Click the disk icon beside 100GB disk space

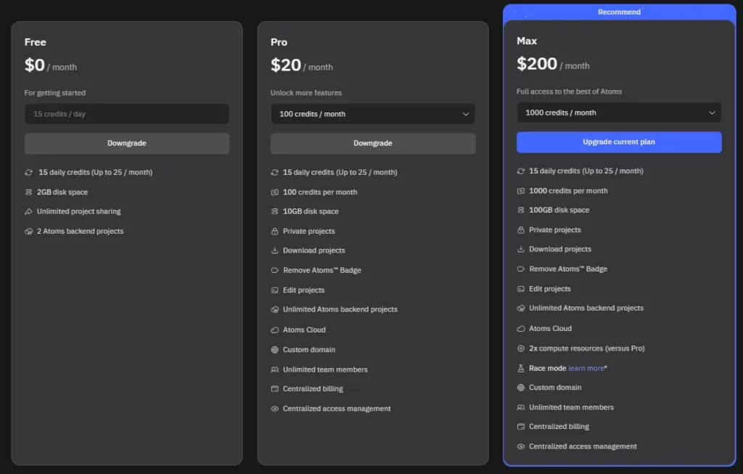[x=521, y=210]
